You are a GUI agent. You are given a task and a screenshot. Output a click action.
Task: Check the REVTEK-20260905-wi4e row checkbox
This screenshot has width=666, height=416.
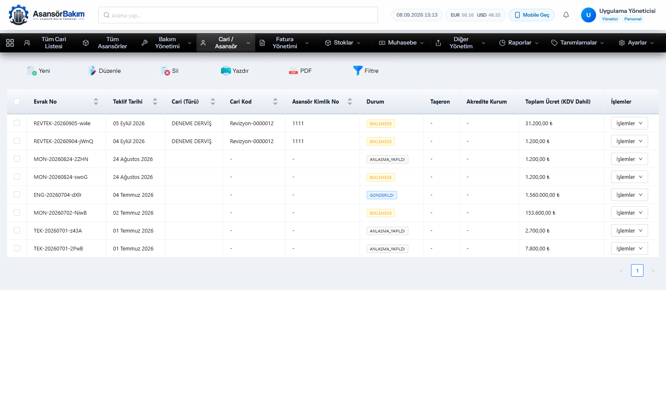point(17,123)
